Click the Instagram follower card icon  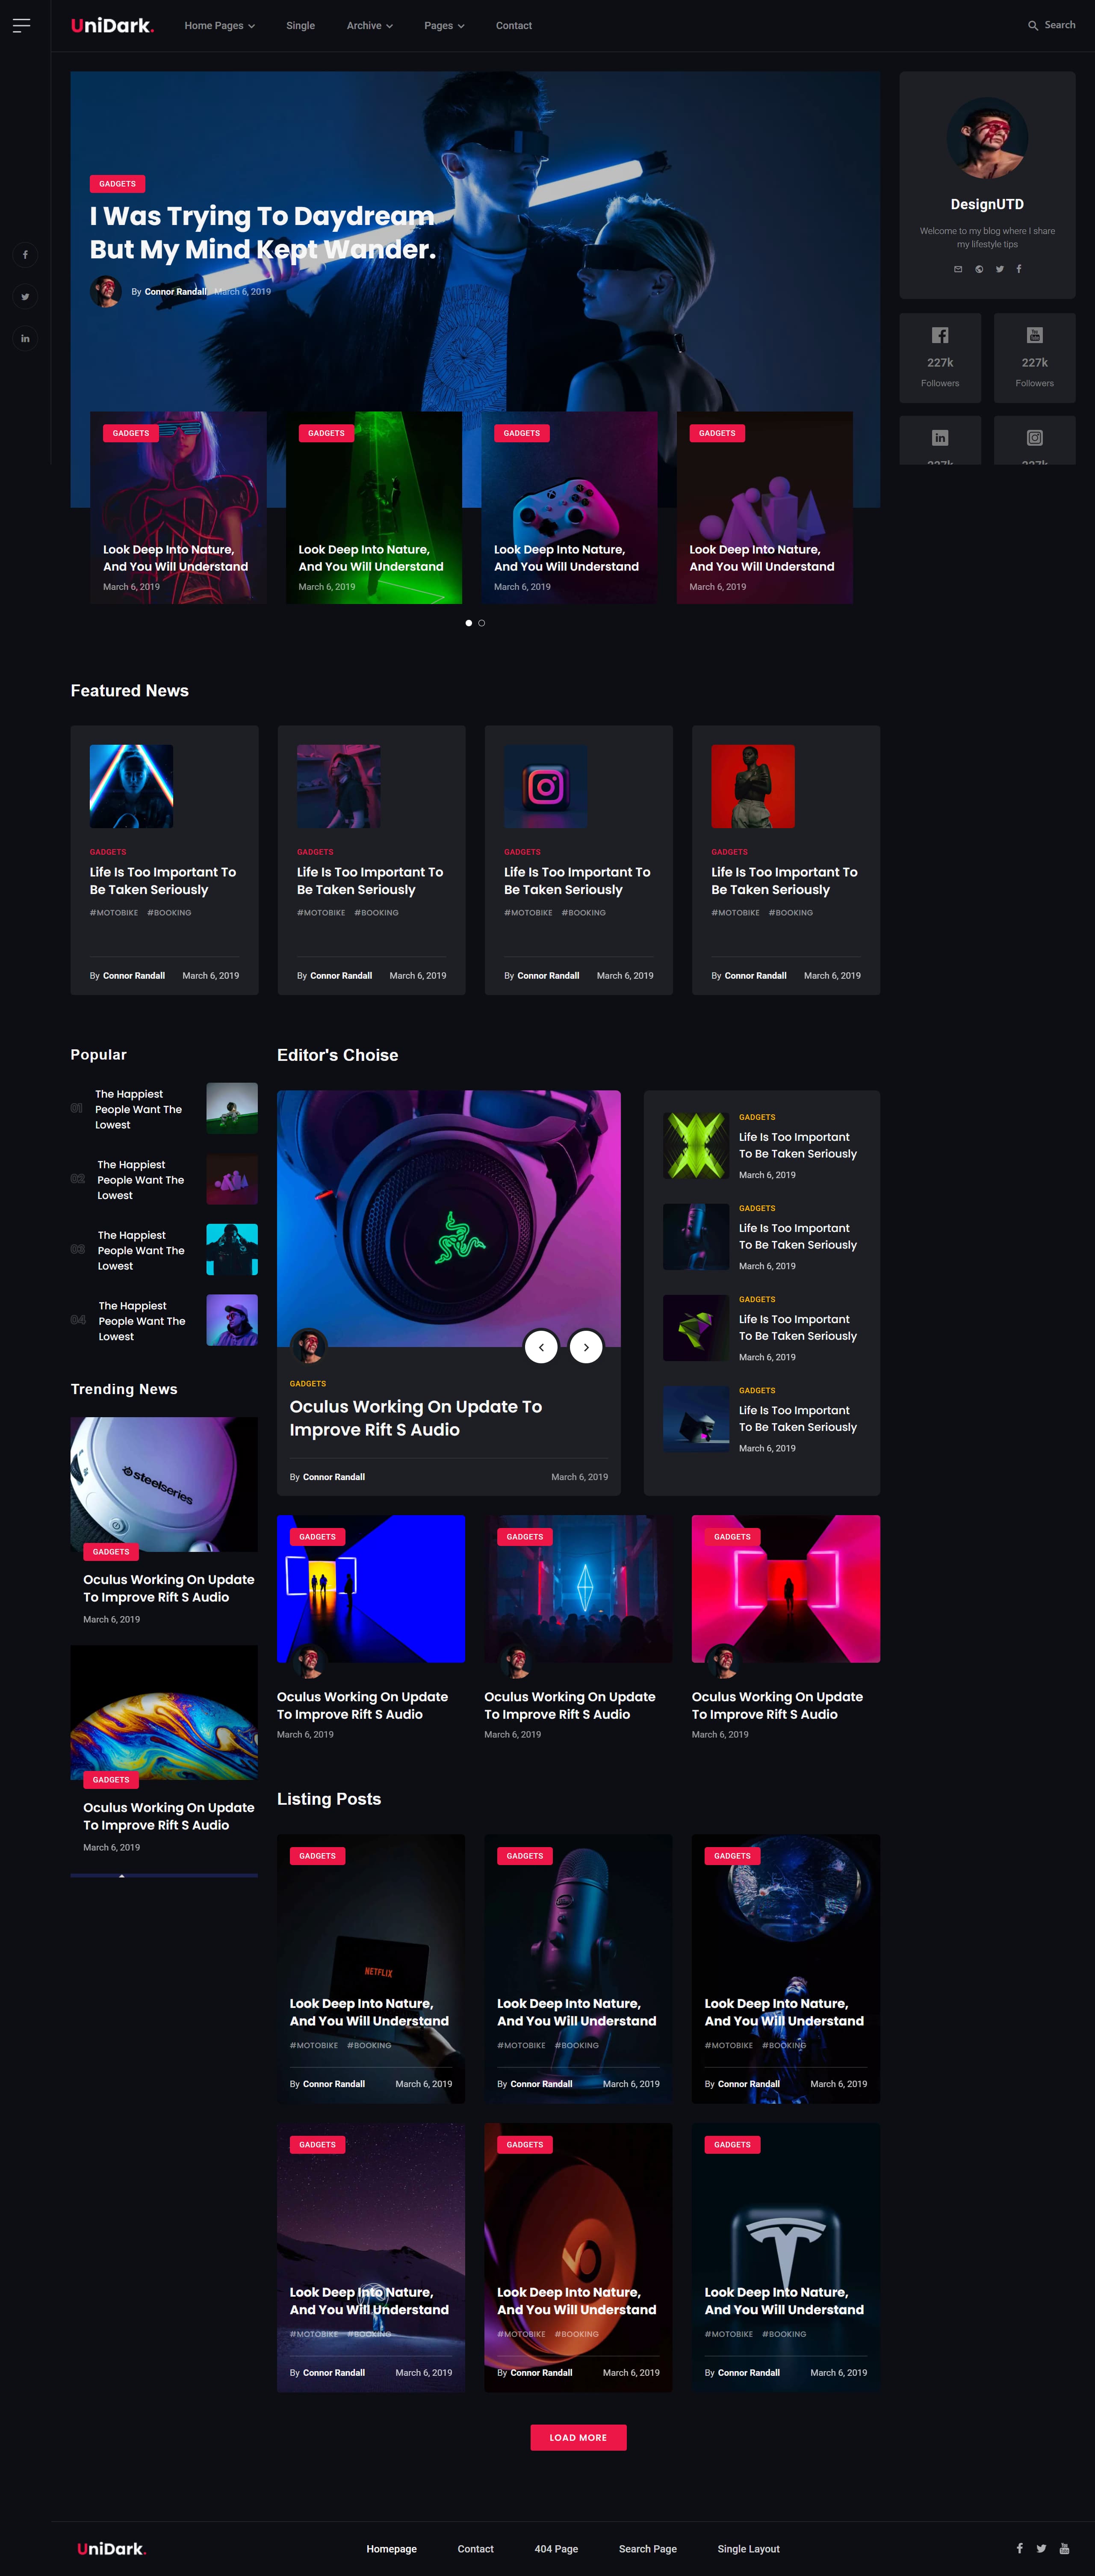[1035, 438]
